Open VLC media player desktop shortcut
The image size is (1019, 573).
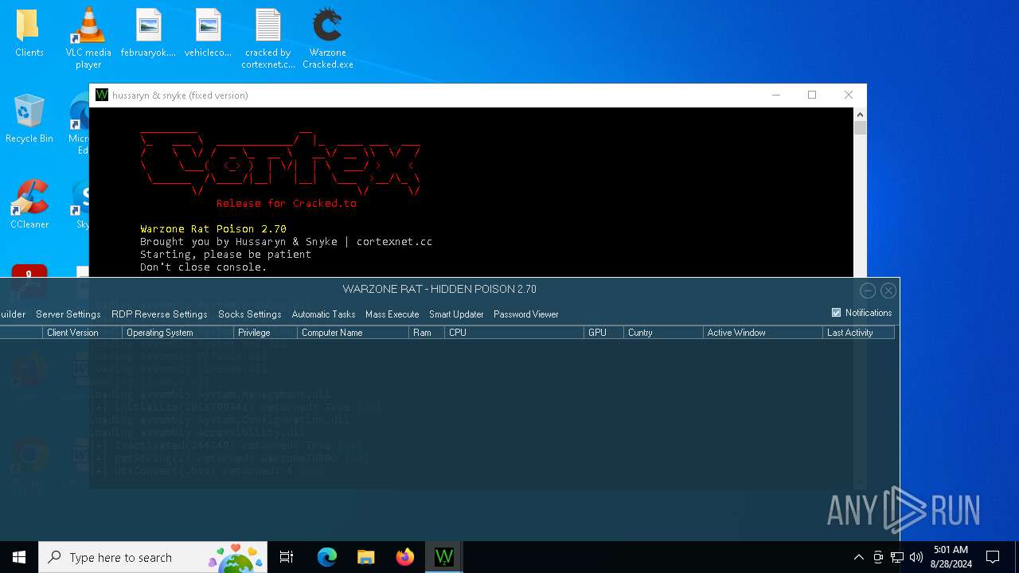click(88, 37)
